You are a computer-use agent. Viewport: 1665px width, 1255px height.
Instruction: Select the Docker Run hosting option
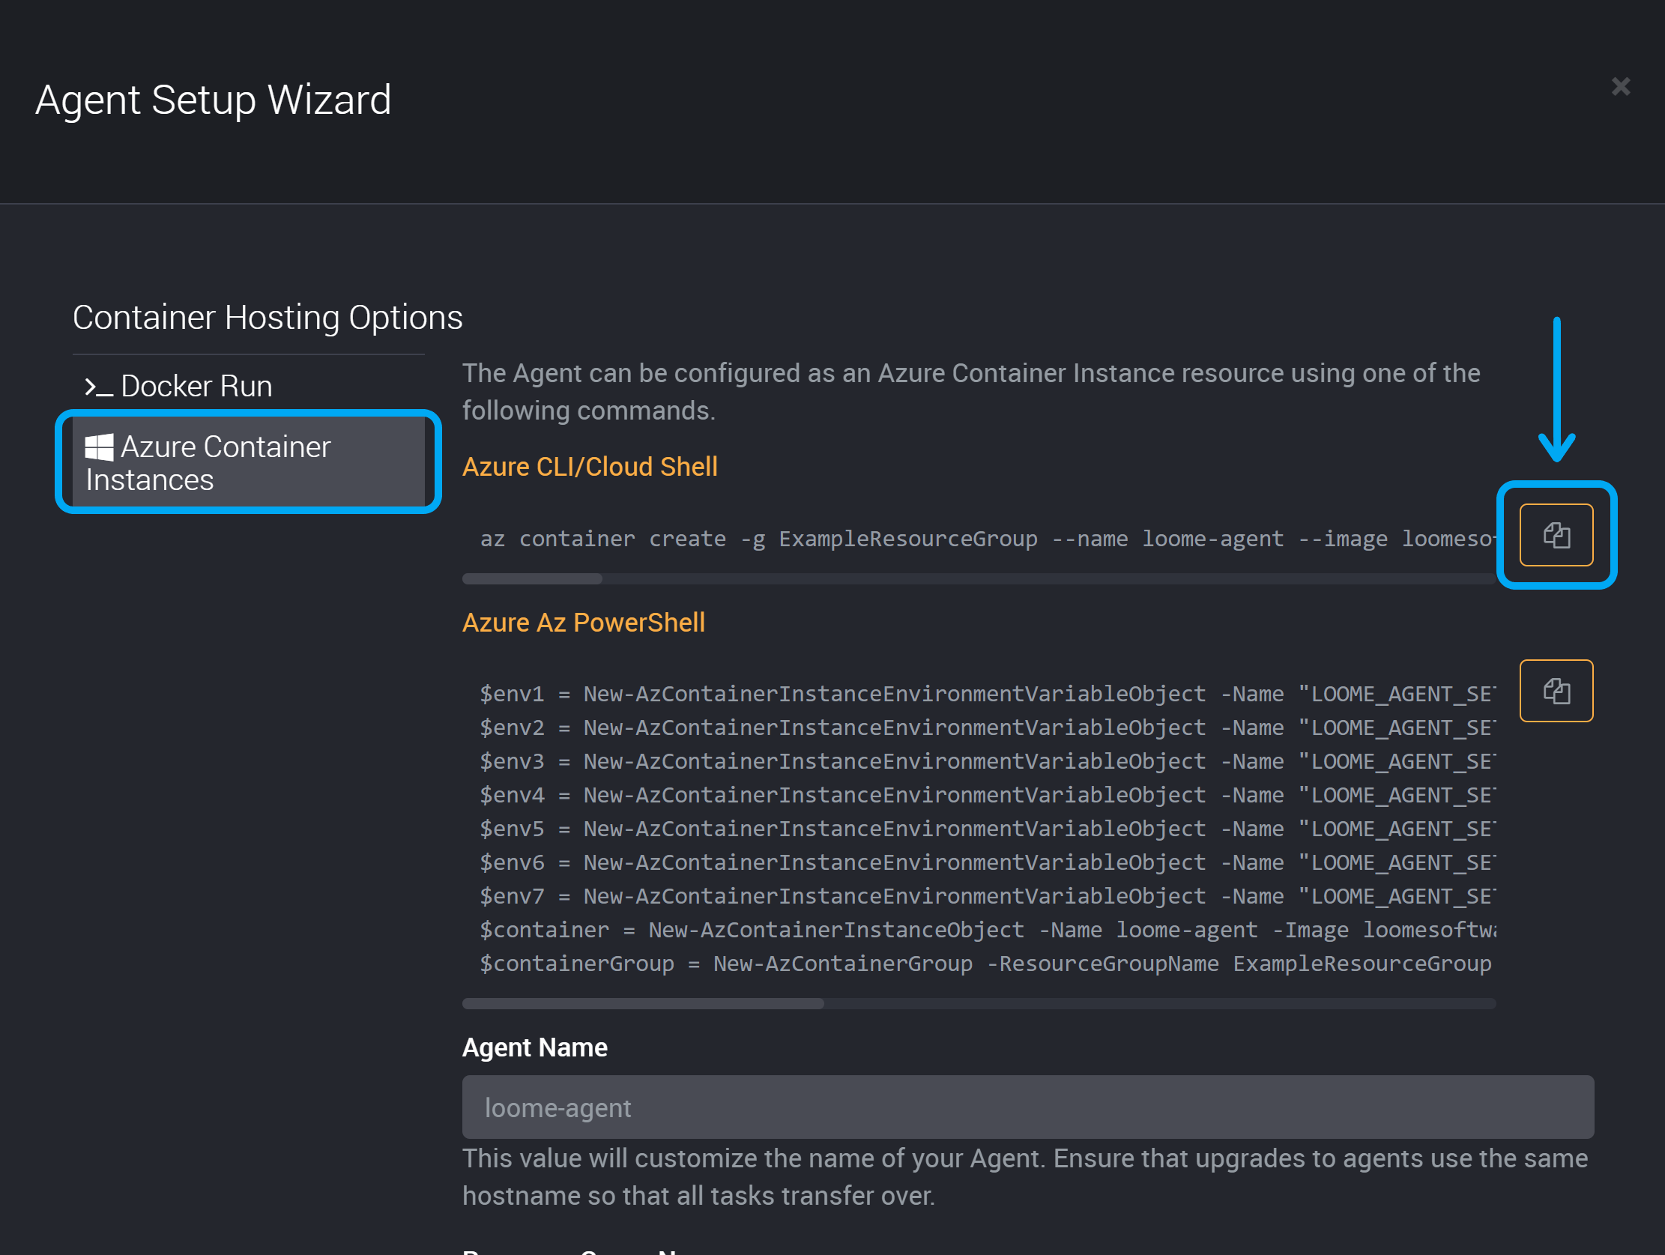[248, 386]
